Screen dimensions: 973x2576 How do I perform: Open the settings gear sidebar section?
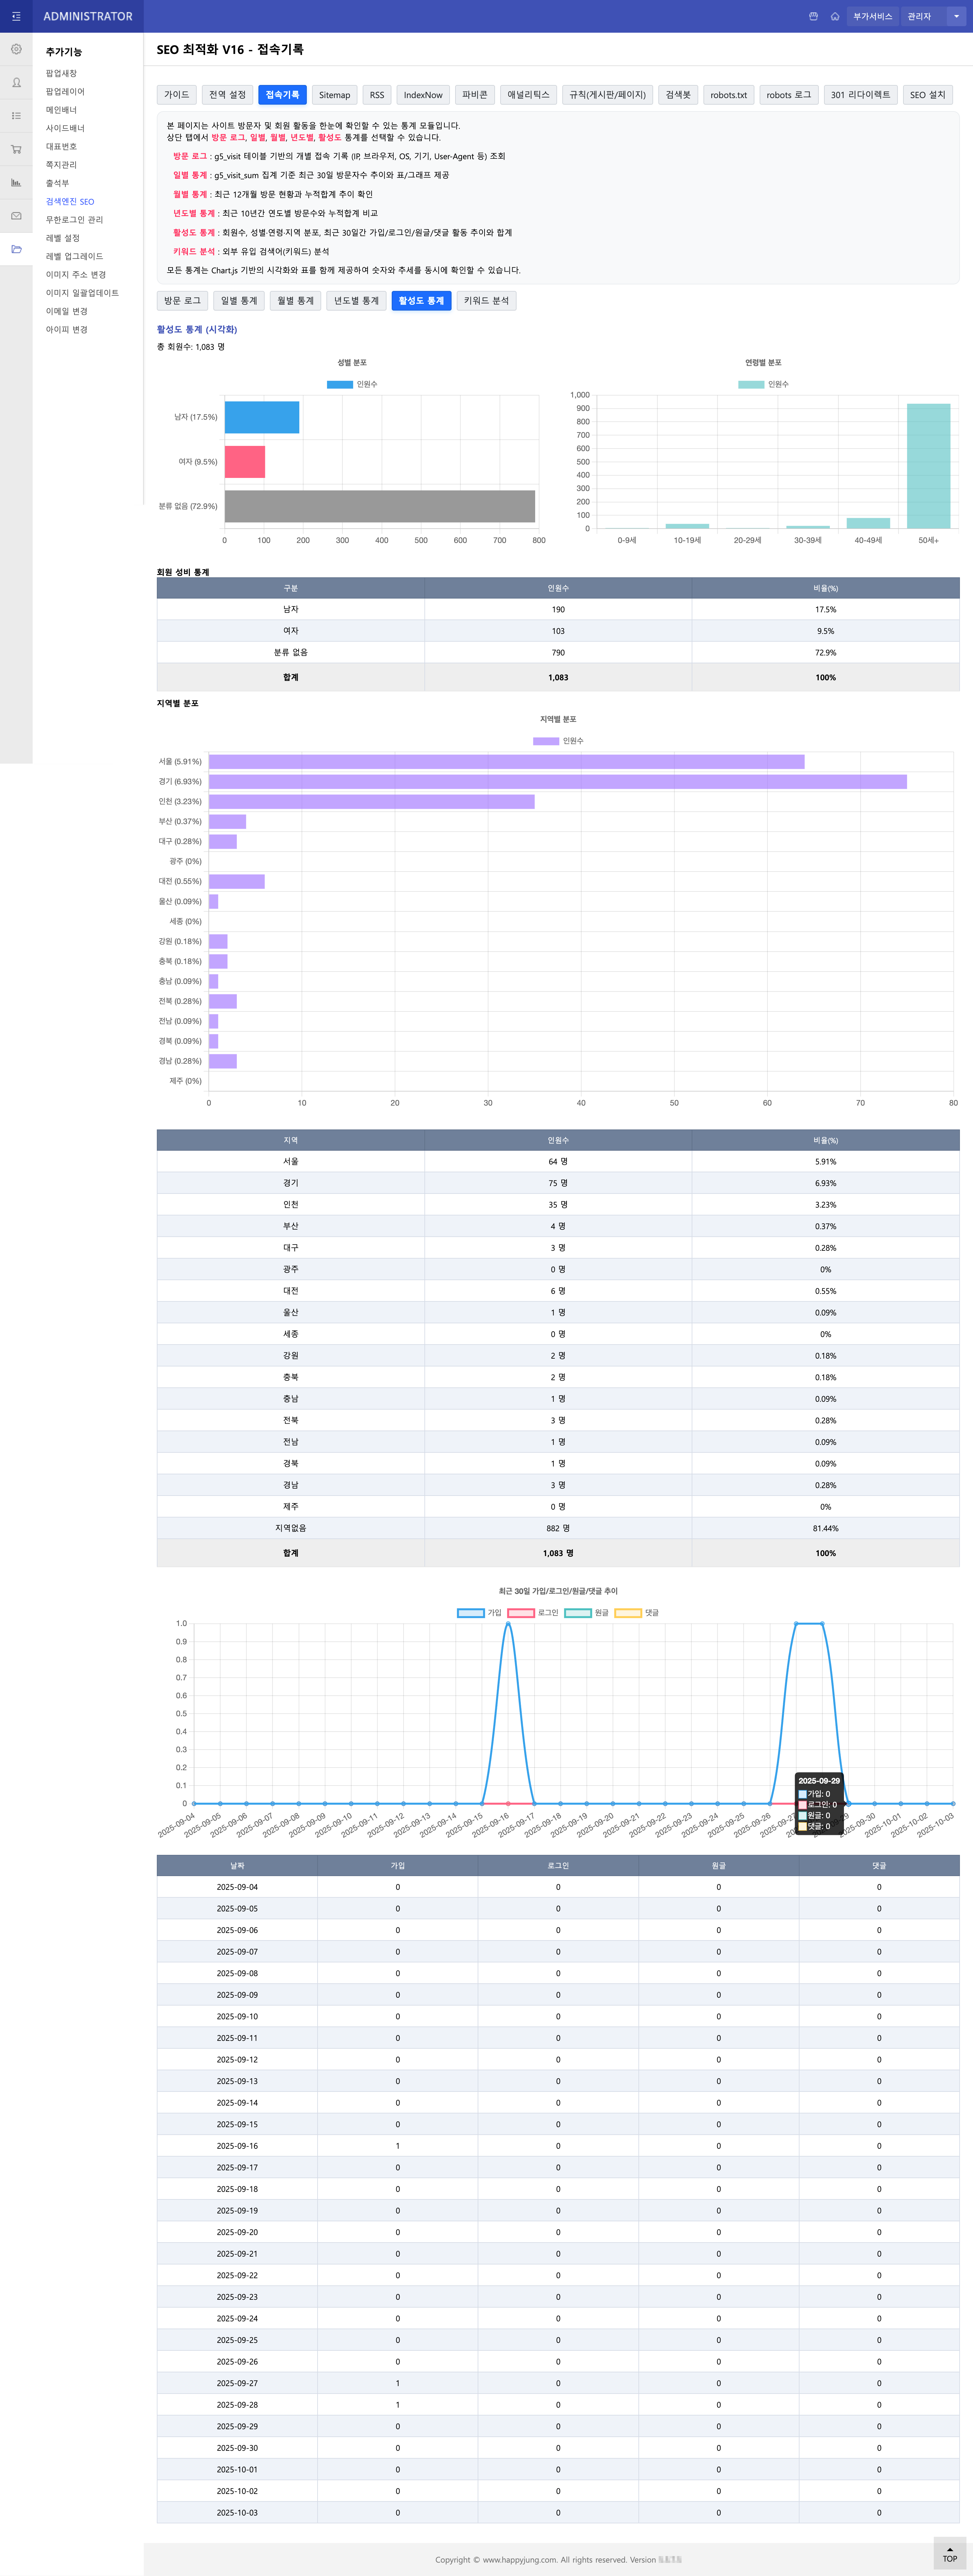pyautogui.click(x=16, y=49)
